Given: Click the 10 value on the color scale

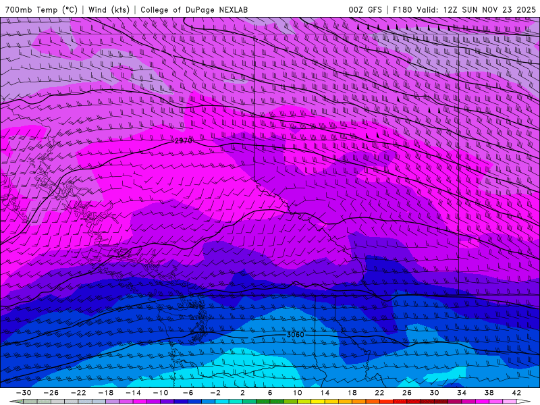Looking at the screenshot, I should [298, 393].
